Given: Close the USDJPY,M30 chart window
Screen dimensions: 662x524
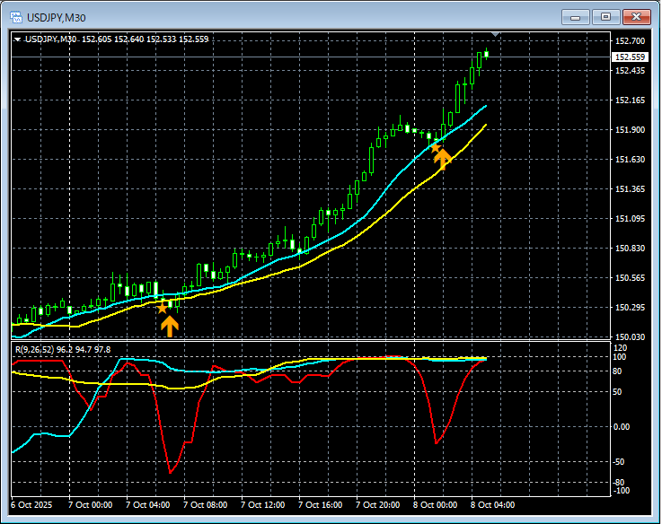Looking at the screenshot, I should click(637, 16).
